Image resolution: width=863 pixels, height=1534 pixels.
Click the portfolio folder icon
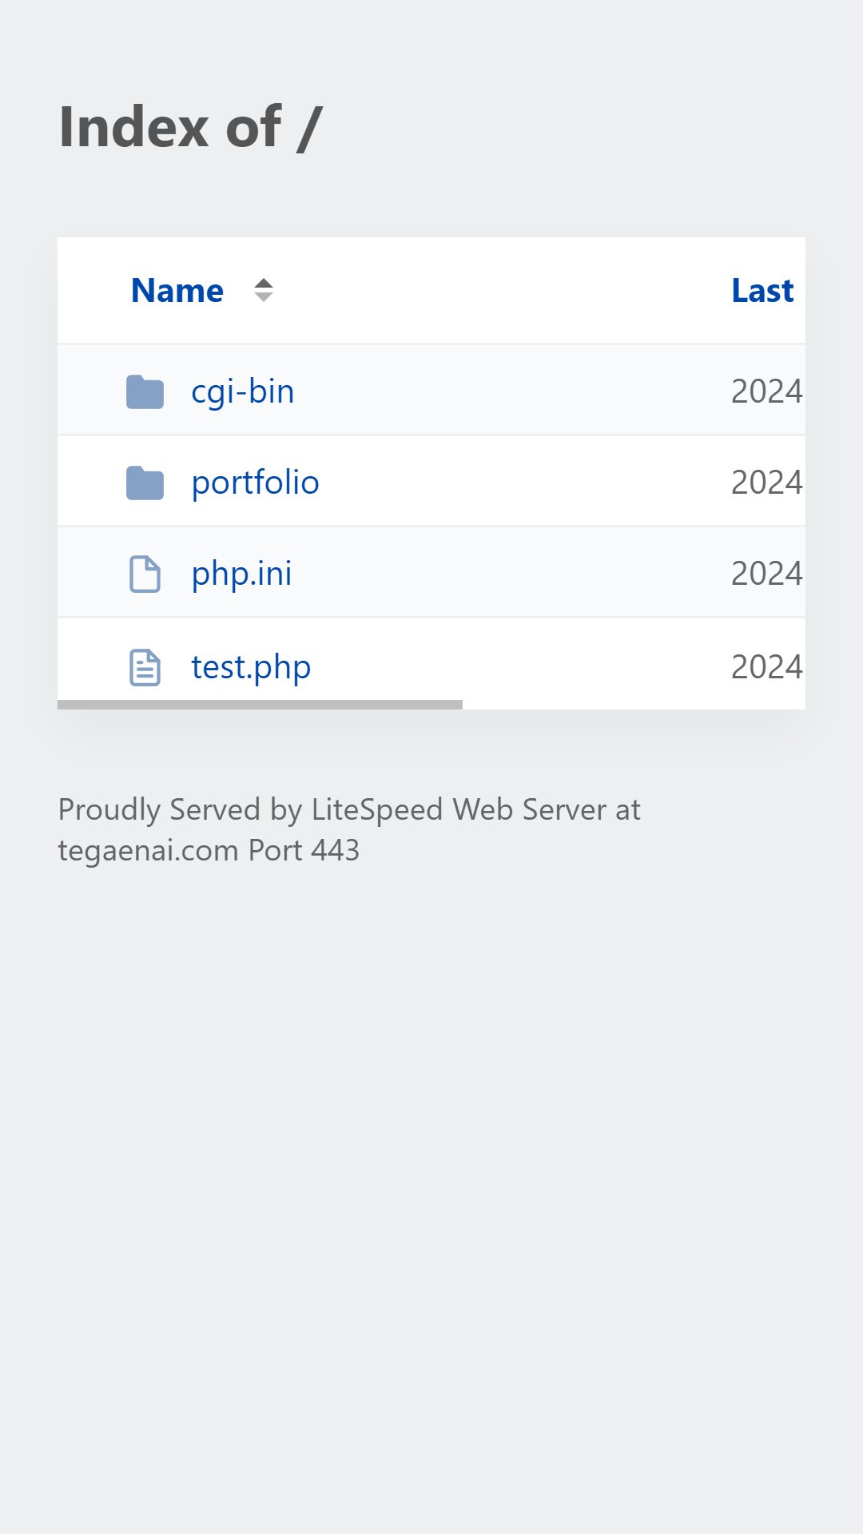(145, 483)
